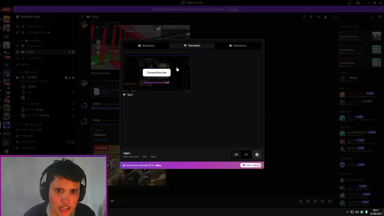The height and width of the screenshot is (216, 384).
Task: Open pinned messages in chat header
Action: pyautogui.click(x=318, y=17)
